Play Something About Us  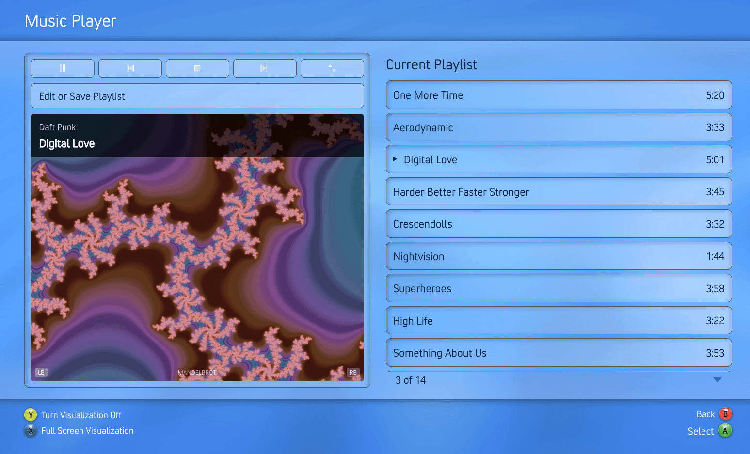click(559, 353)
